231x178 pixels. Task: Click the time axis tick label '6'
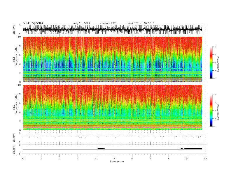click(132, 159)
